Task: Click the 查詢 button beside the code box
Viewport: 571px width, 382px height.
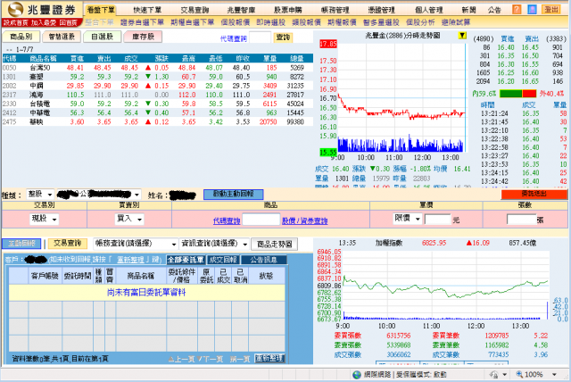Action: tap(283, 37)
